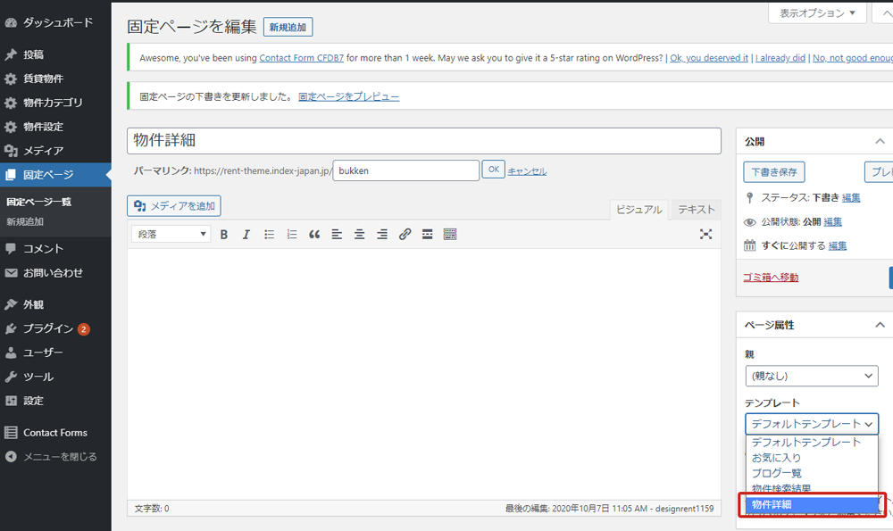Switch to the Text editor tab
Image resolution: width=893 pixels, height=531 pixels.
[x=696, y=210]
